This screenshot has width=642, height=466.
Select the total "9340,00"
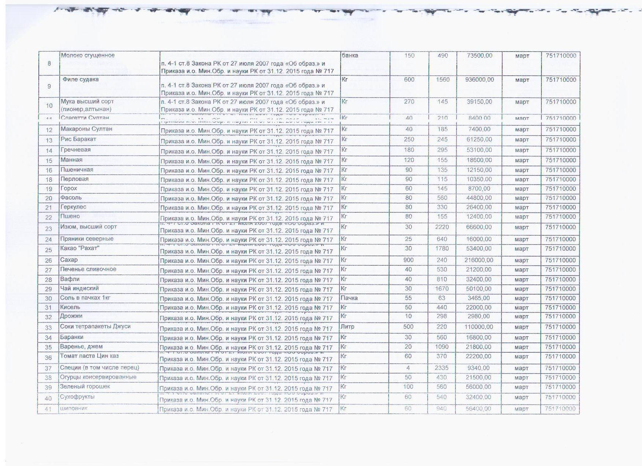click(479, 368)
